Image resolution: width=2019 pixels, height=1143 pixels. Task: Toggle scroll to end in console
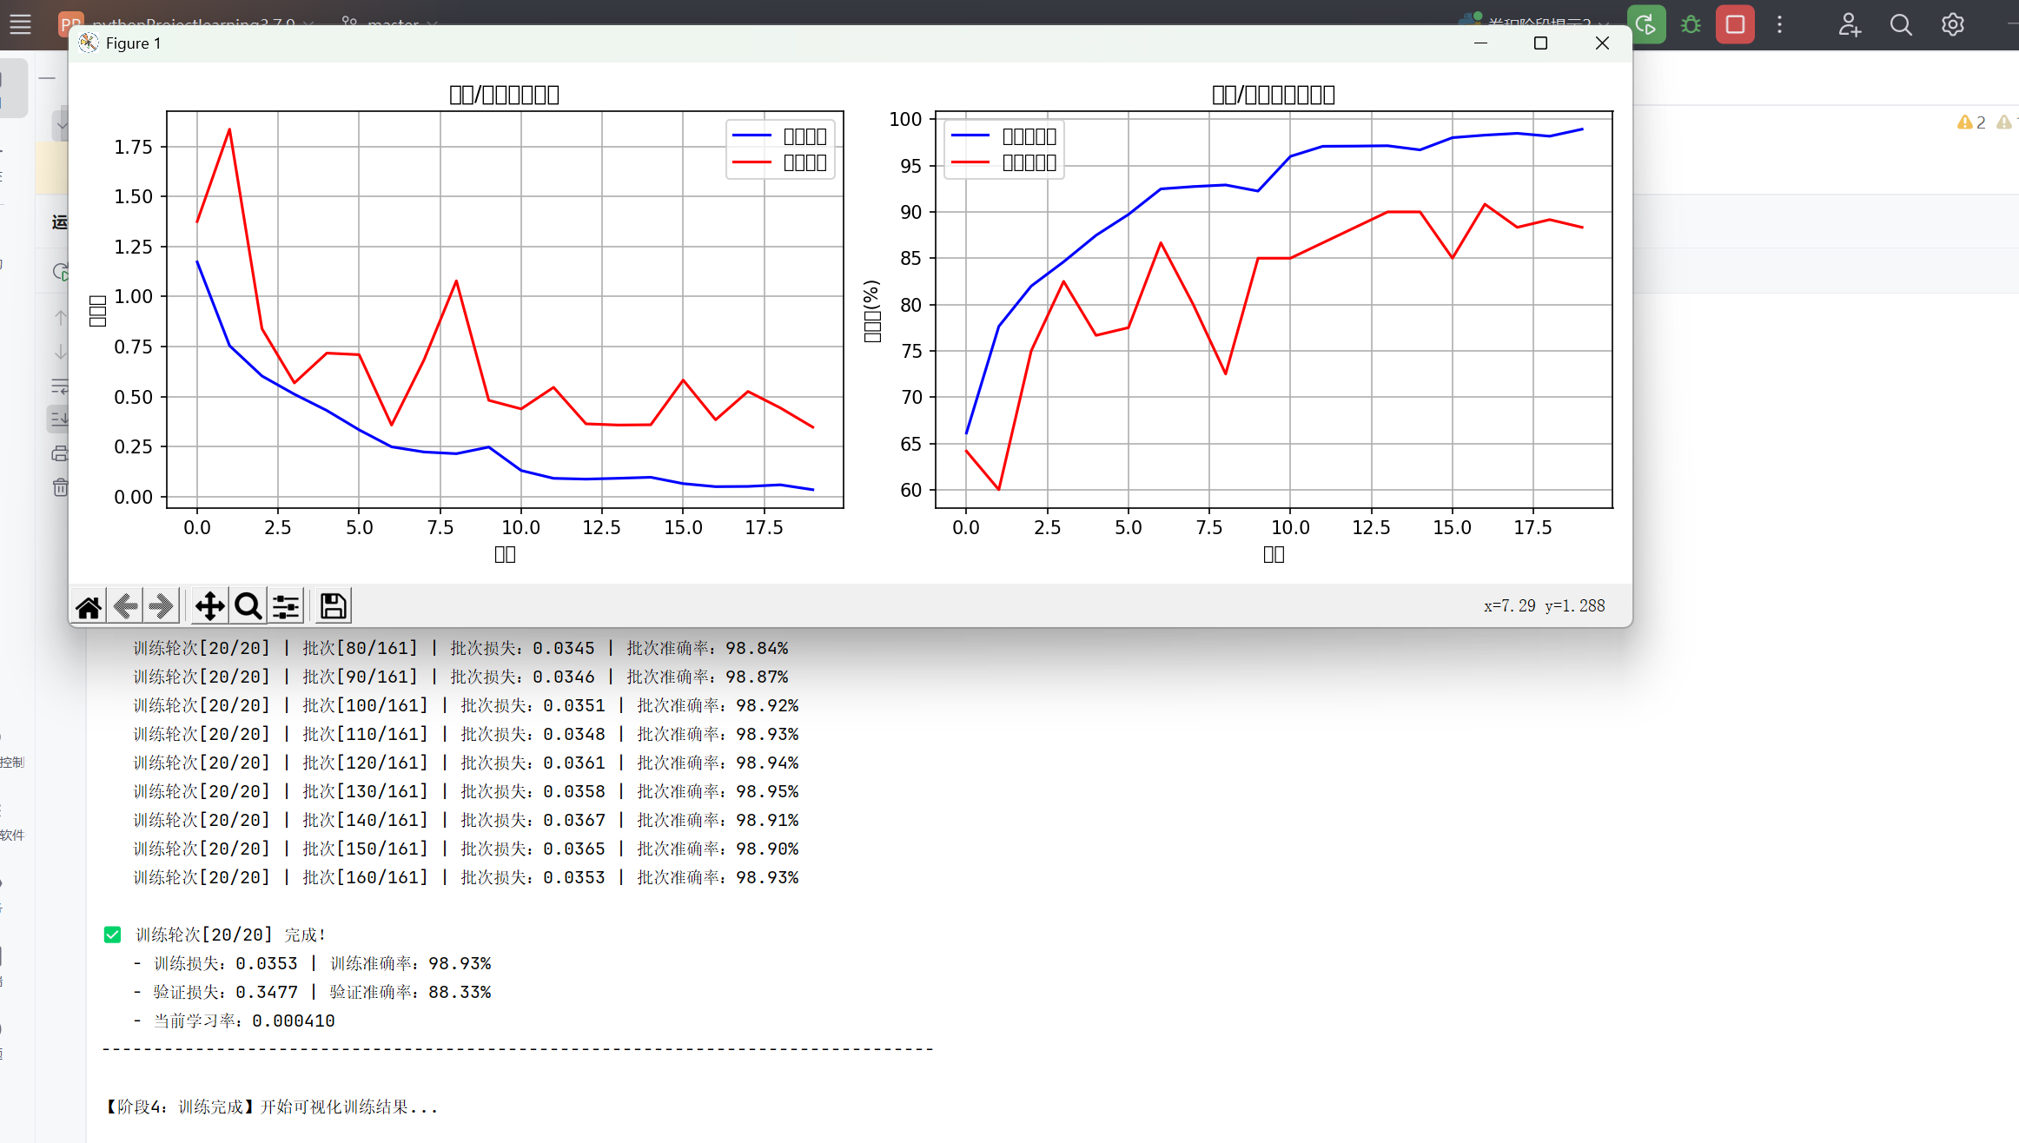(x=60, y=420)
